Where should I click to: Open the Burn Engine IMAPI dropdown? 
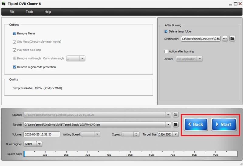(x=39, y=144)
